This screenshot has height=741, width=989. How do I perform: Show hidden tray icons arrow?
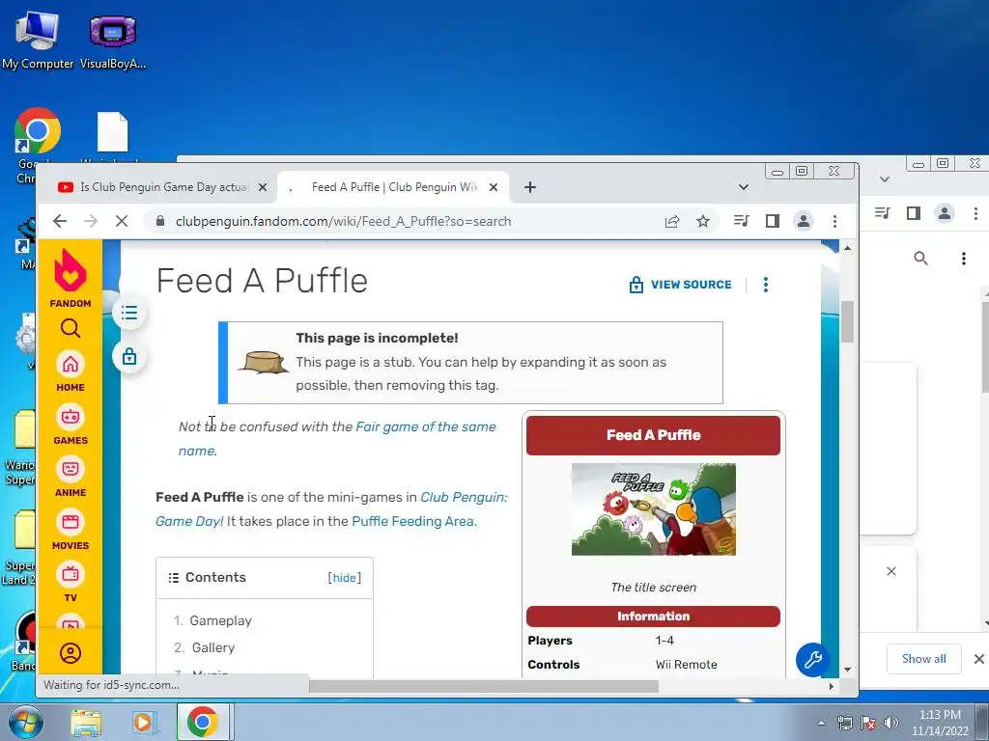821,723
